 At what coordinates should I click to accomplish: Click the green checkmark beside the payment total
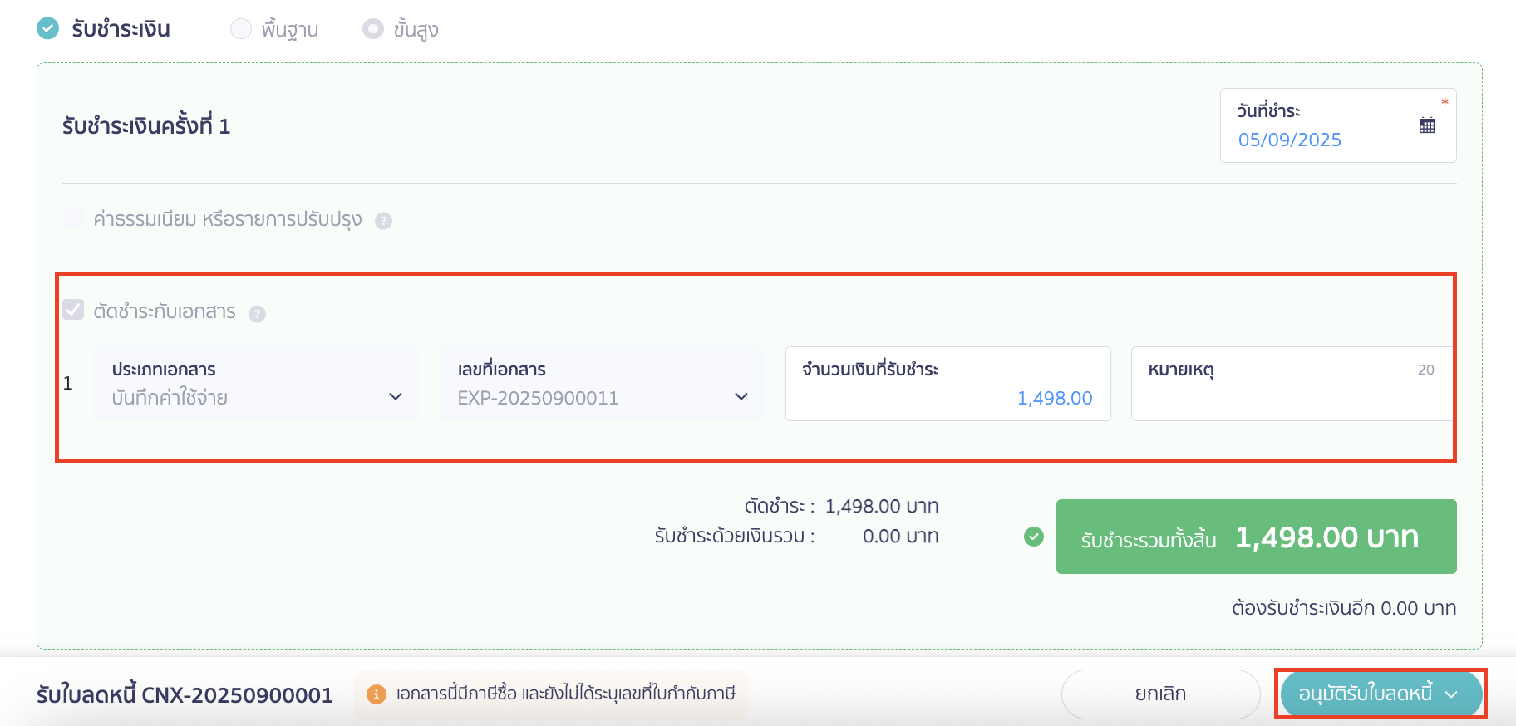(x=1033, y=537)
